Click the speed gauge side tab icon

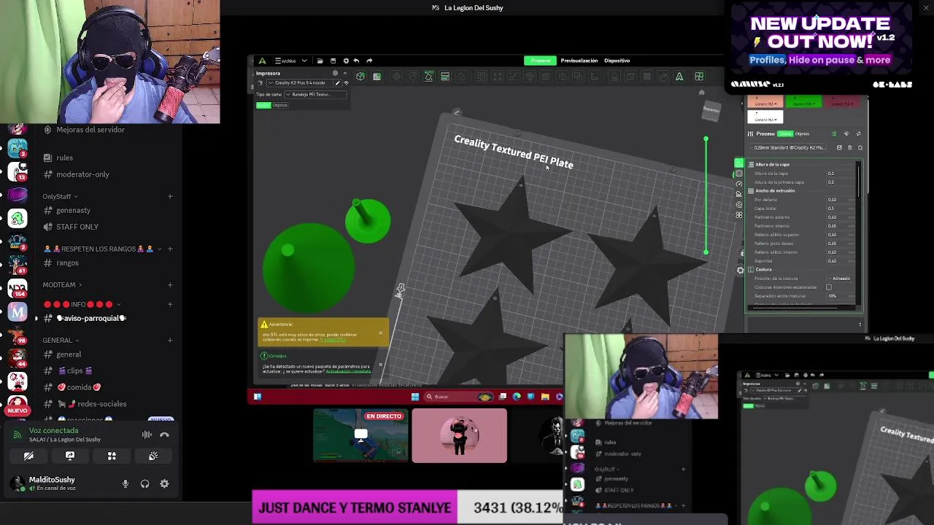739,184
